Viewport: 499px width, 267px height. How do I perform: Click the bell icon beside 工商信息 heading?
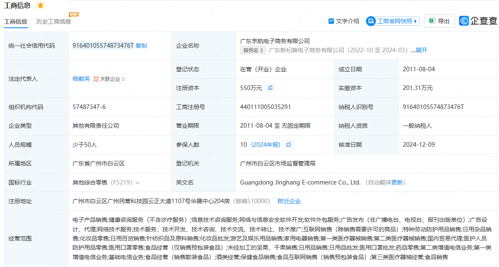(40, 5)
